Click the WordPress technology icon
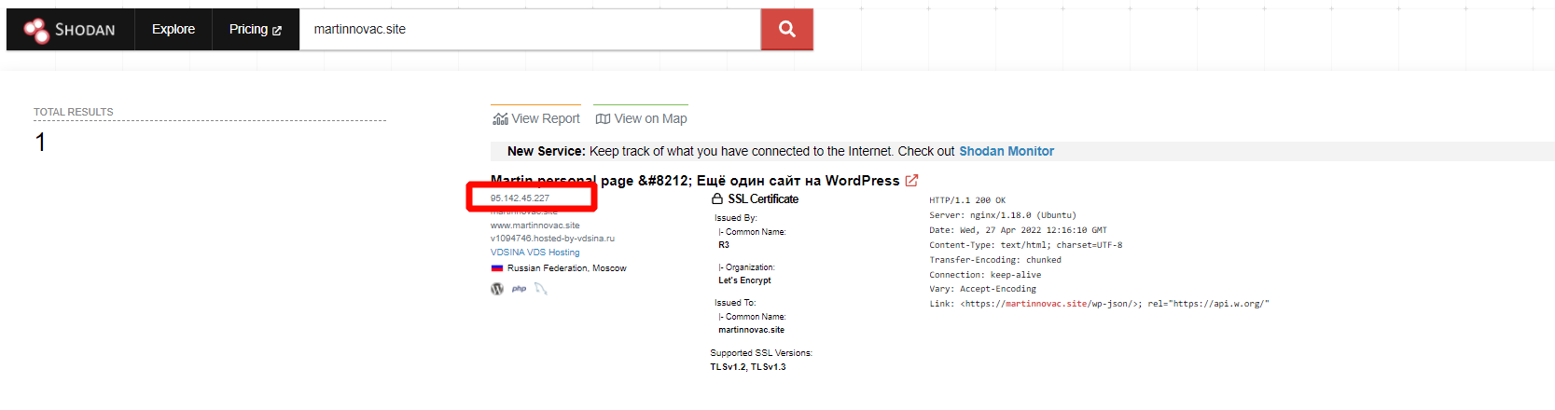1555x410 pixels. 497,289
